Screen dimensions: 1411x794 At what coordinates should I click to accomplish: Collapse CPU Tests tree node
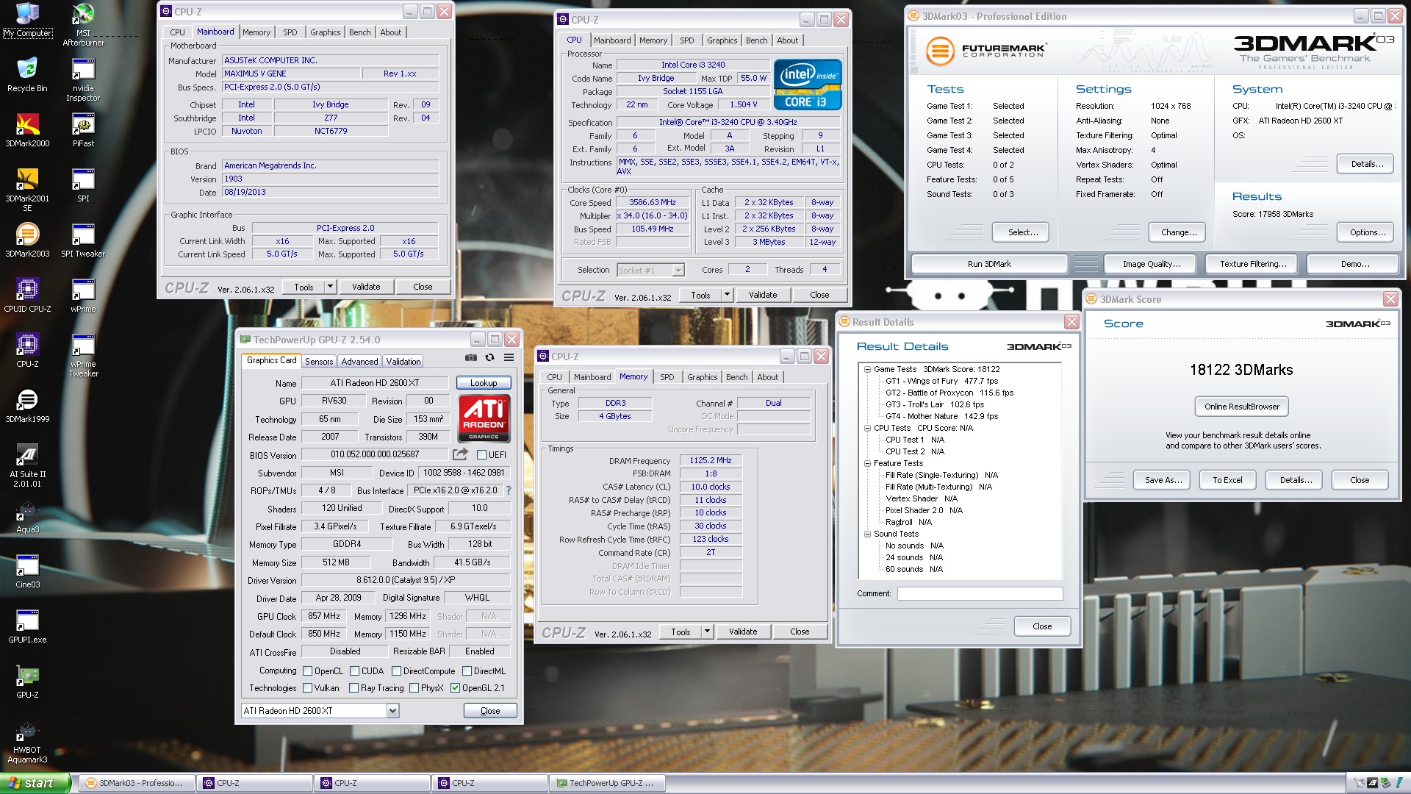pyautogui.click(x=867, y=428)
